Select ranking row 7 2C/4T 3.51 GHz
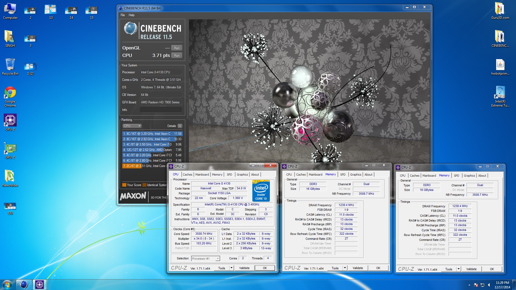Screen dimensions: 516x290 pyautogui.click(x=145, y=166)
